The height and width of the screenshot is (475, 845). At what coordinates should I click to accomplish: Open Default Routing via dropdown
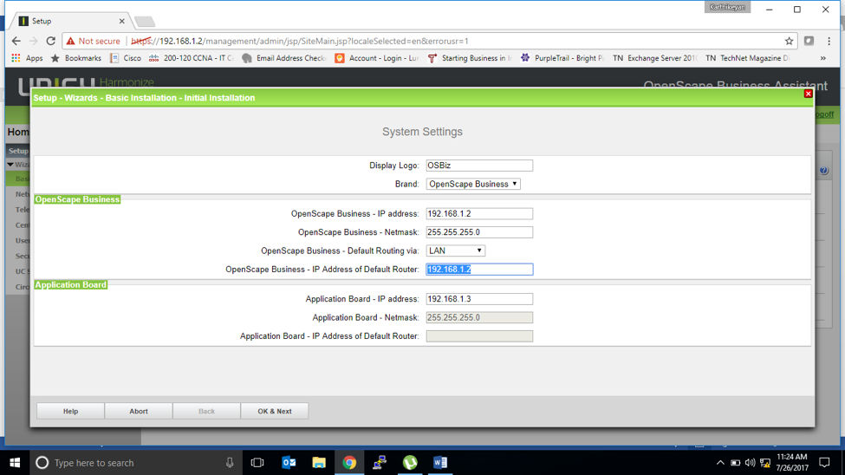[x=455, y=251]
